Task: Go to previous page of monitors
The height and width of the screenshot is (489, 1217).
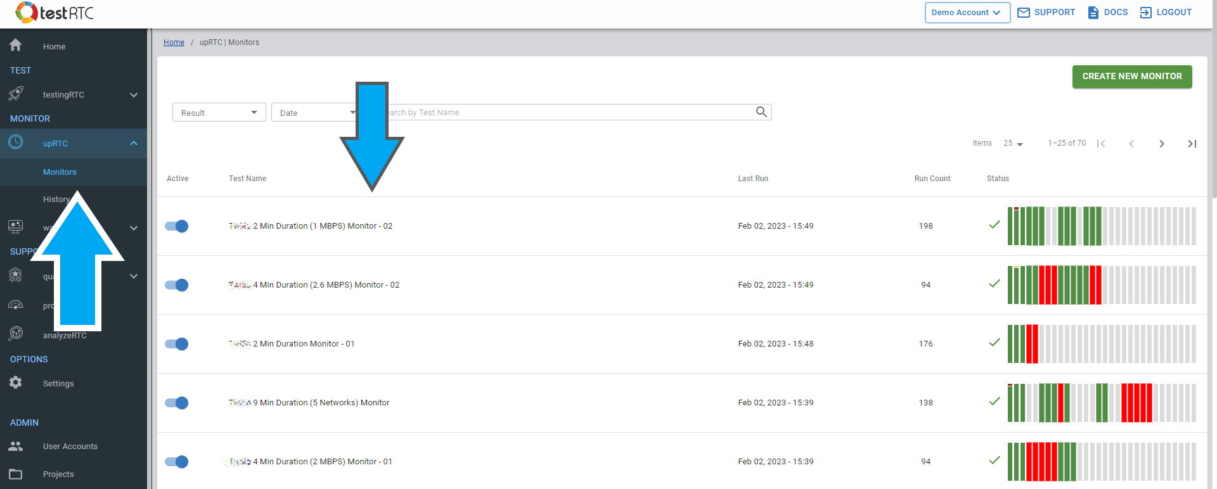Action: click(1131, 144)
